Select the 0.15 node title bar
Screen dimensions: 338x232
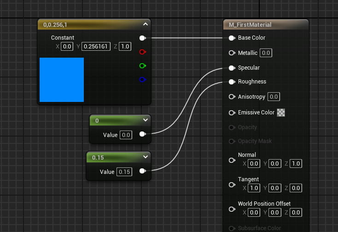(118, 157)
